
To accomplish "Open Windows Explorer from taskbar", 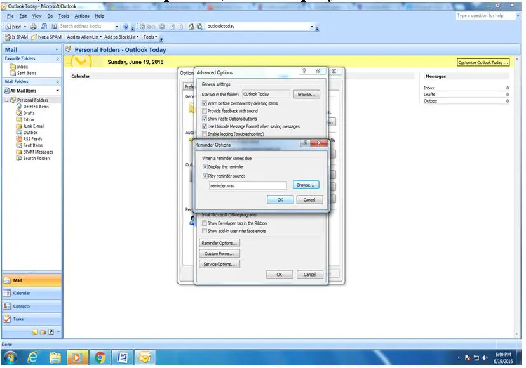I will coord(55,358).
